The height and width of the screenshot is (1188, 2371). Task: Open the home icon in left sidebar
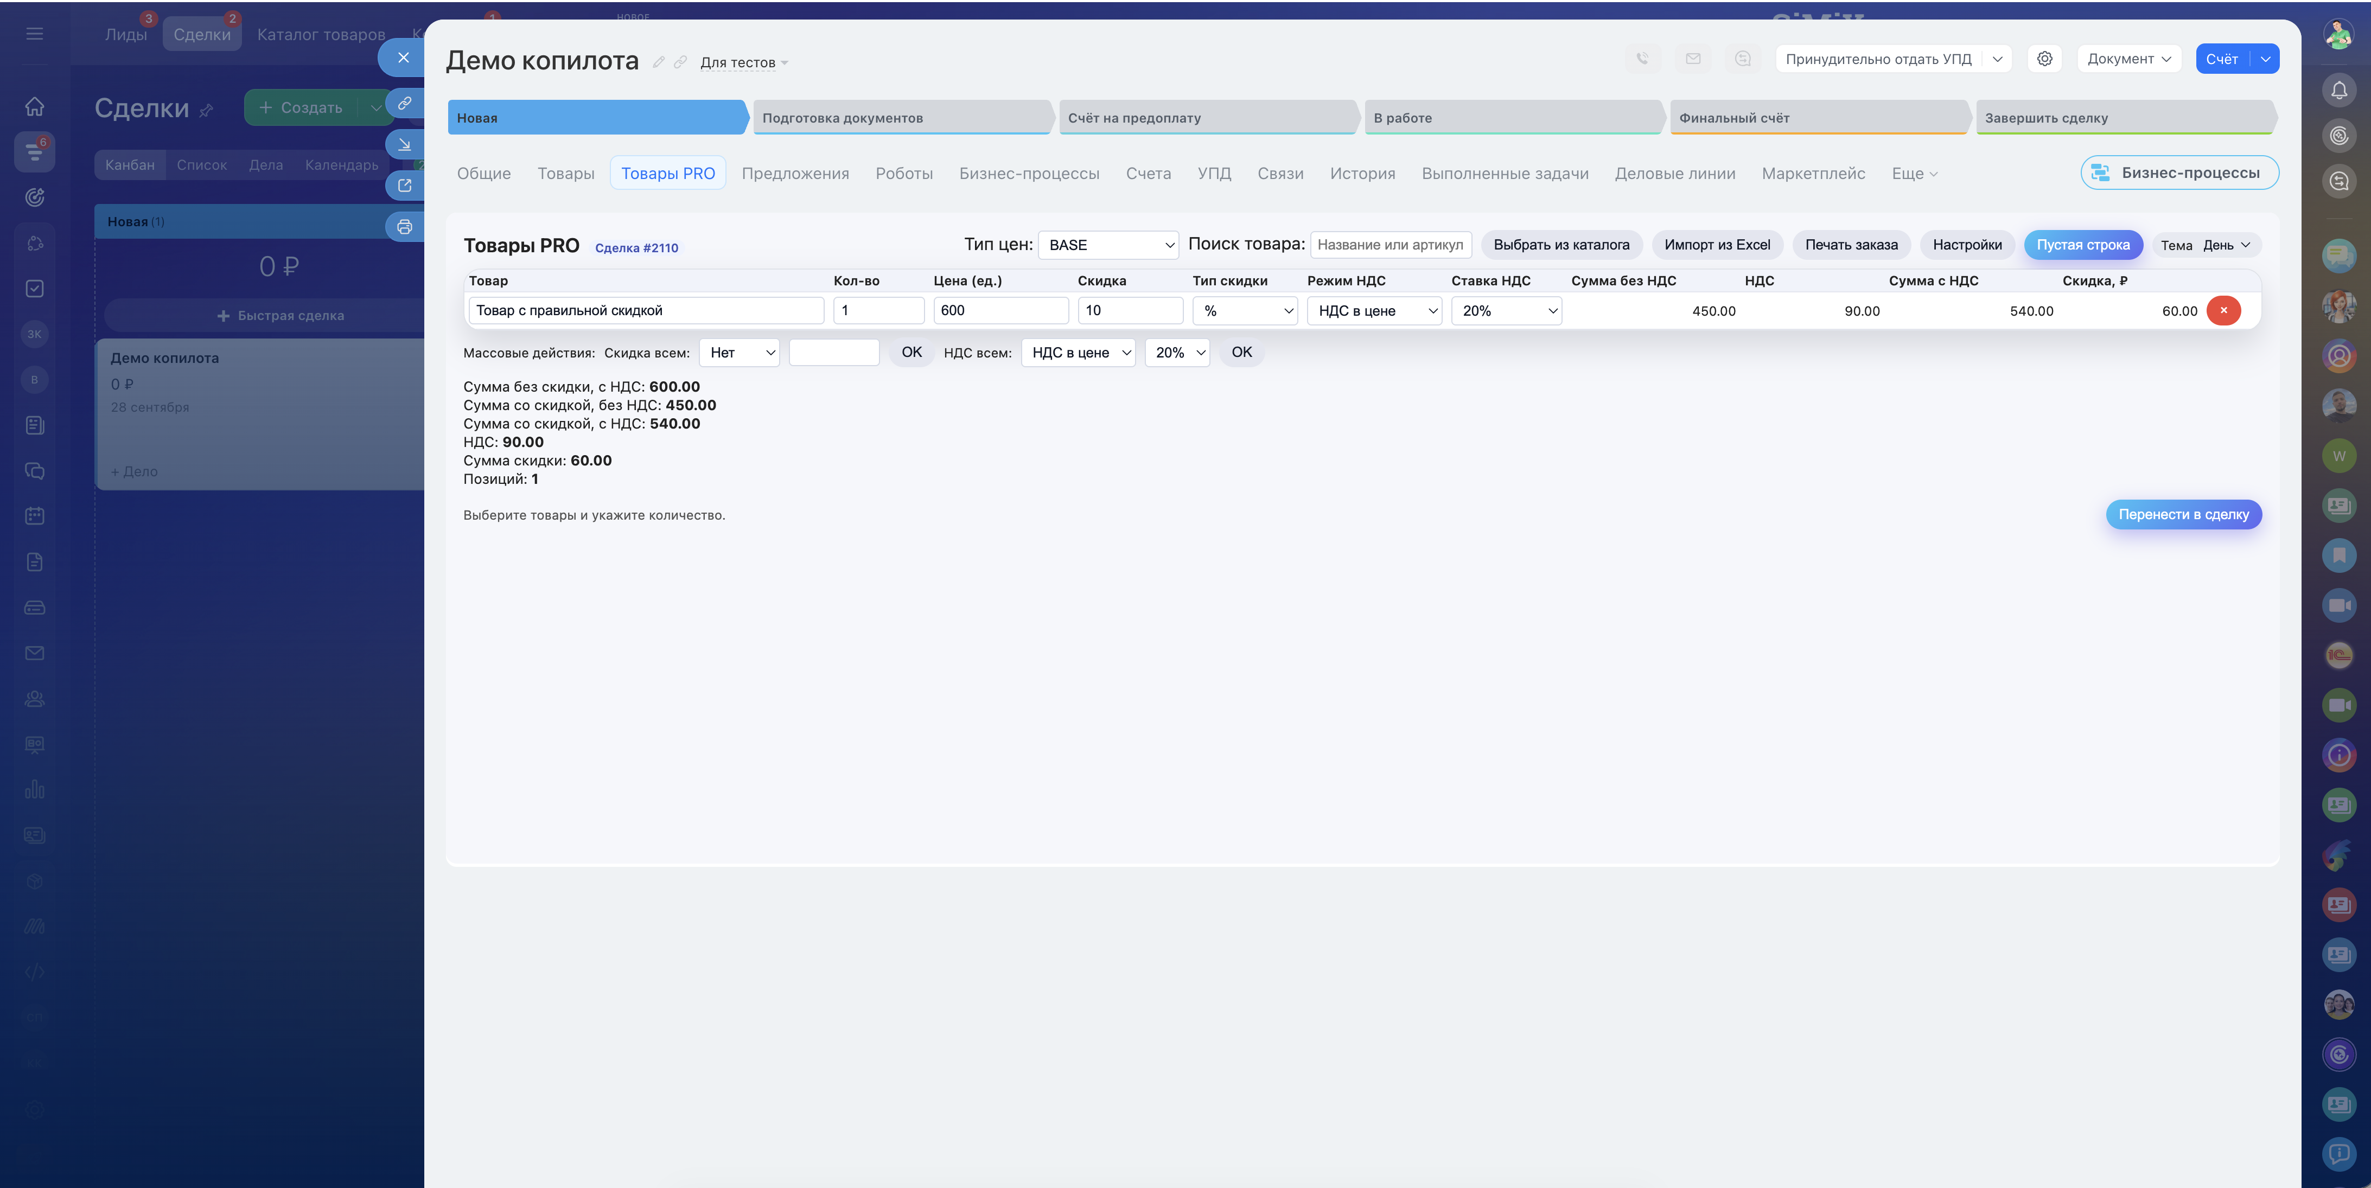coord(34,107)
